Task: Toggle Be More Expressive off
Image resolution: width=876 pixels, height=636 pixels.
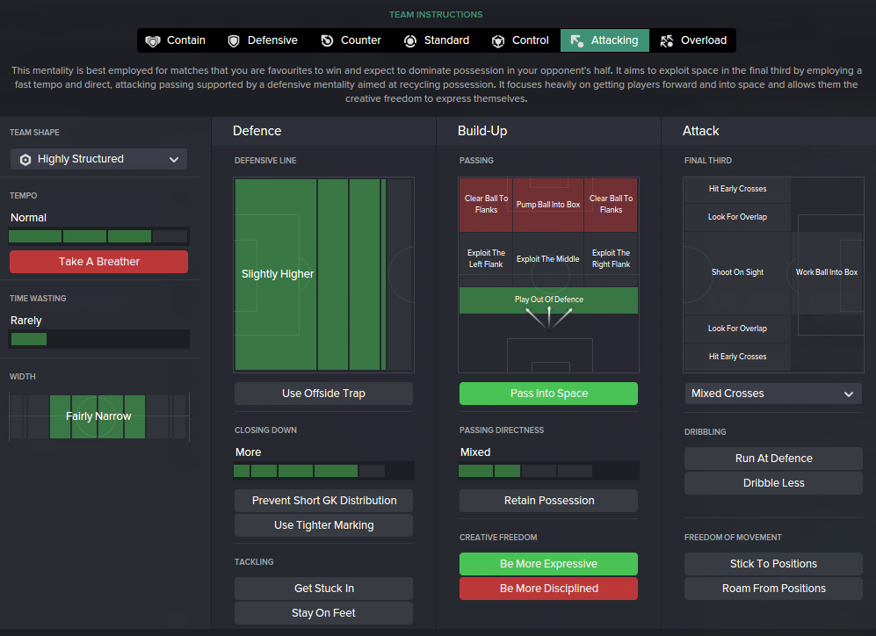Action: point(548,563)
